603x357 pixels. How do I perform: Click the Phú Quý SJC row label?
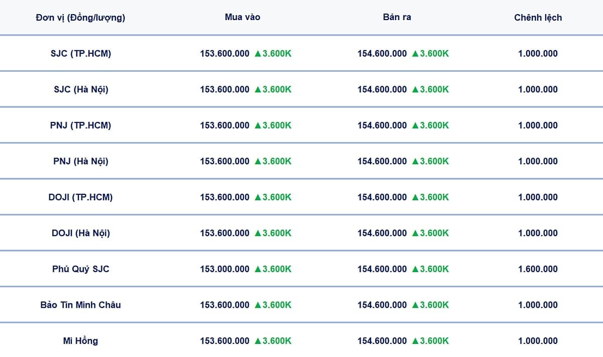coord(81,269)
